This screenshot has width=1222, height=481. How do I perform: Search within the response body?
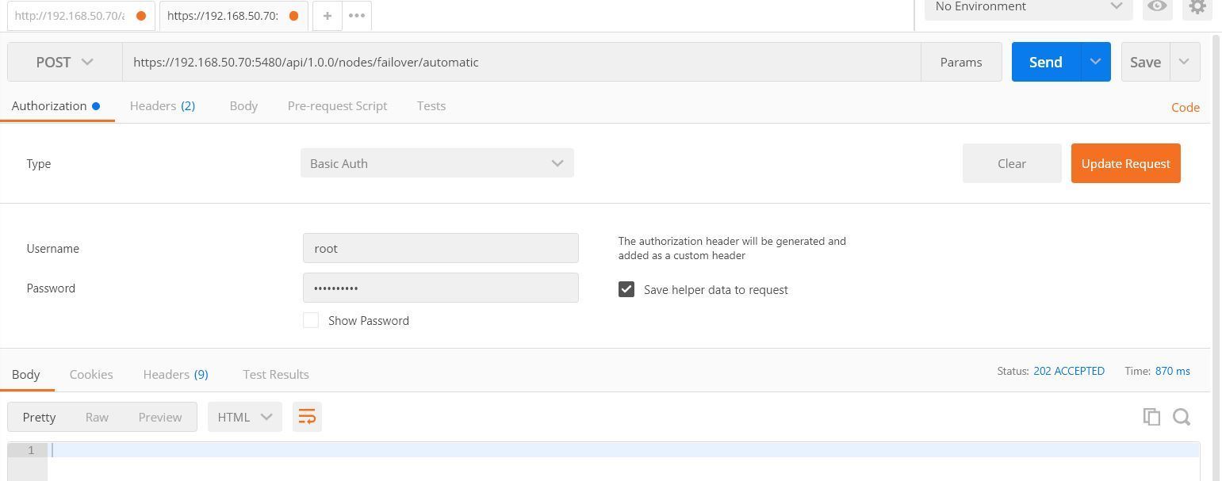(x=1182, y=416)
